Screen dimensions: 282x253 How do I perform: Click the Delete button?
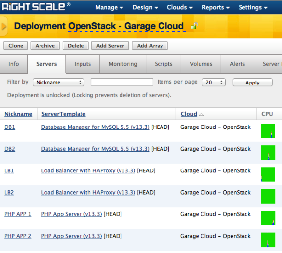[76, 45]
